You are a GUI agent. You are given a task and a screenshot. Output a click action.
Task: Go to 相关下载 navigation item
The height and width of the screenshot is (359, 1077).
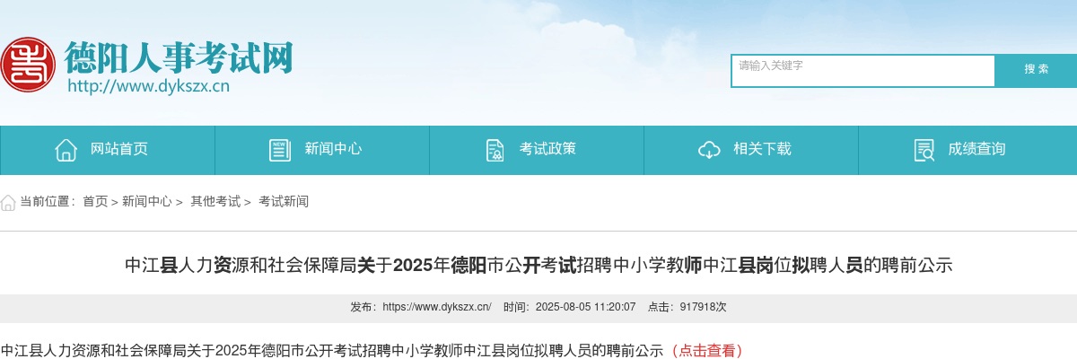751,150
